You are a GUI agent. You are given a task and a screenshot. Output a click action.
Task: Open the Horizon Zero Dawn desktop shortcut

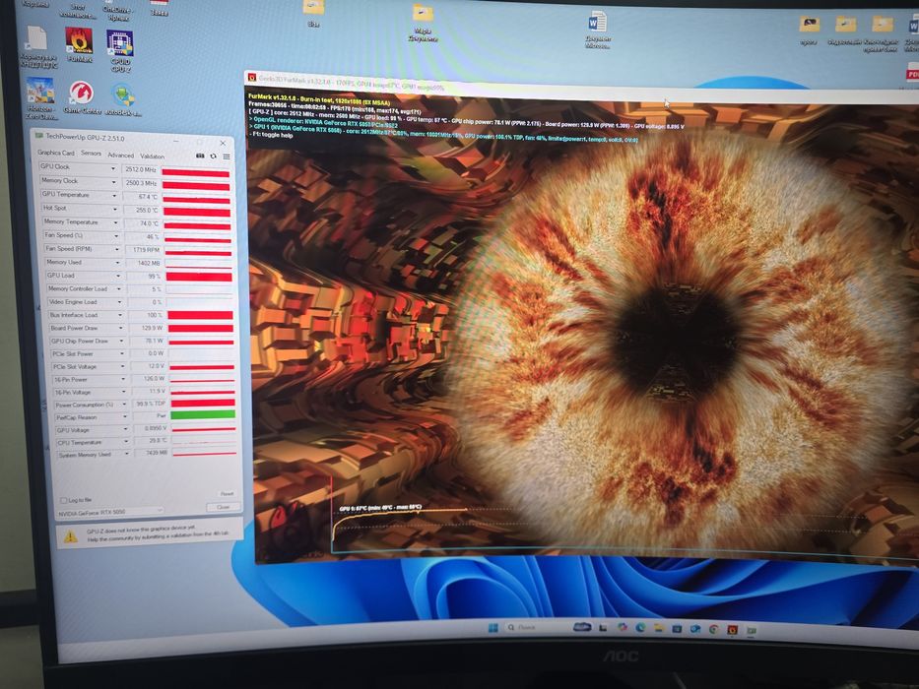tap(40, 97)
